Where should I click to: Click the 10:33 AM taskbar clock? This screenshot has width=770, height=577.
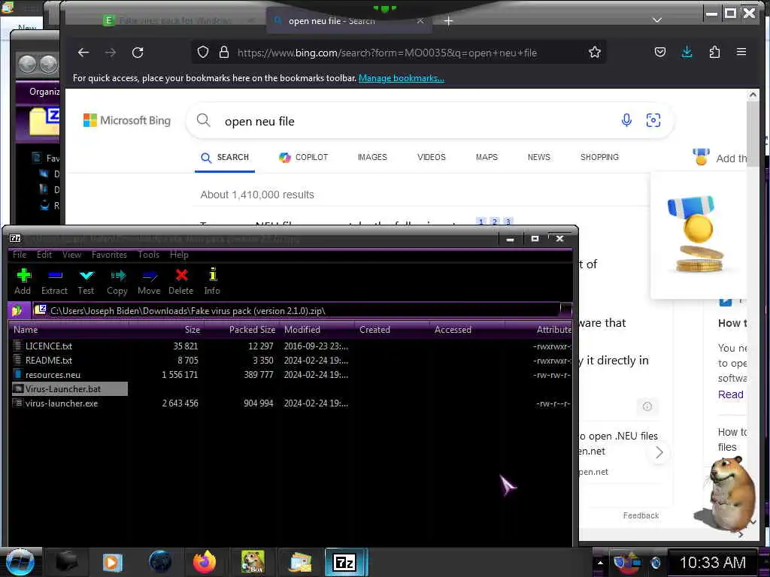click(713, 563)
